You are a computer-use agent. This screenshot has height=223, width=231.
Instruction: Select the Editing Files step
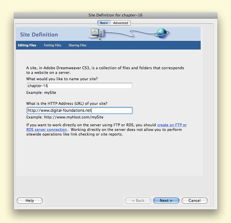pos(27,45)
